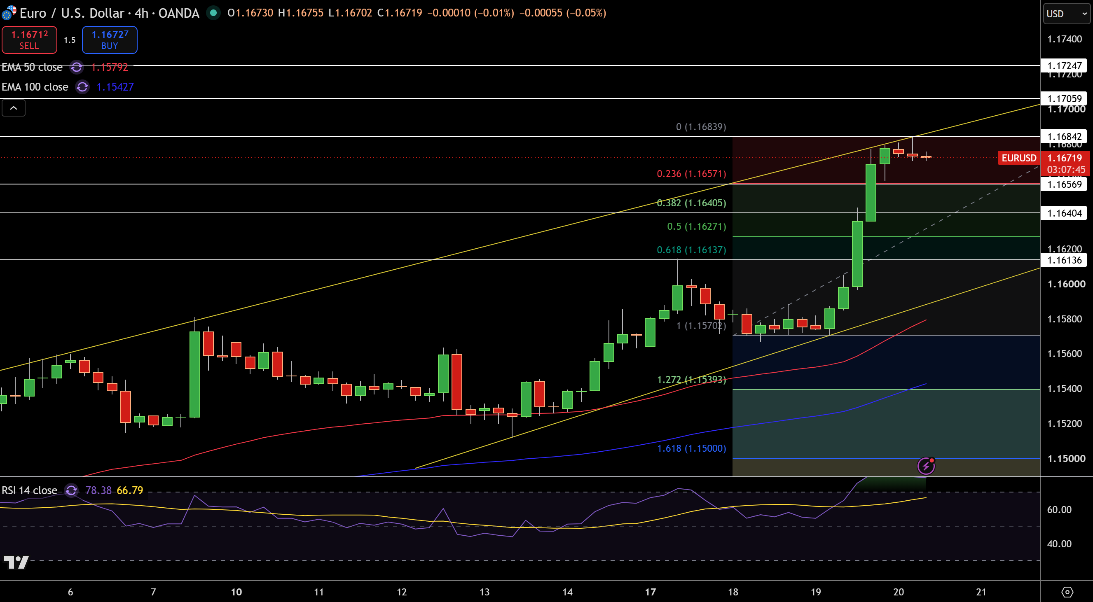Image resolution: width=1093 pixels, height=602 pixels.
Task: Click the BUY 1.16727 button
Action: coord(110,40)
